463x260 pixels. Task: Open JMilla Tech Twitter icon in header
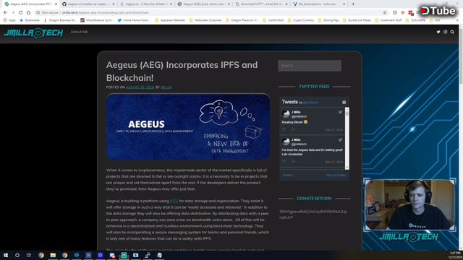pyautogui.click(x=438, y=32)
